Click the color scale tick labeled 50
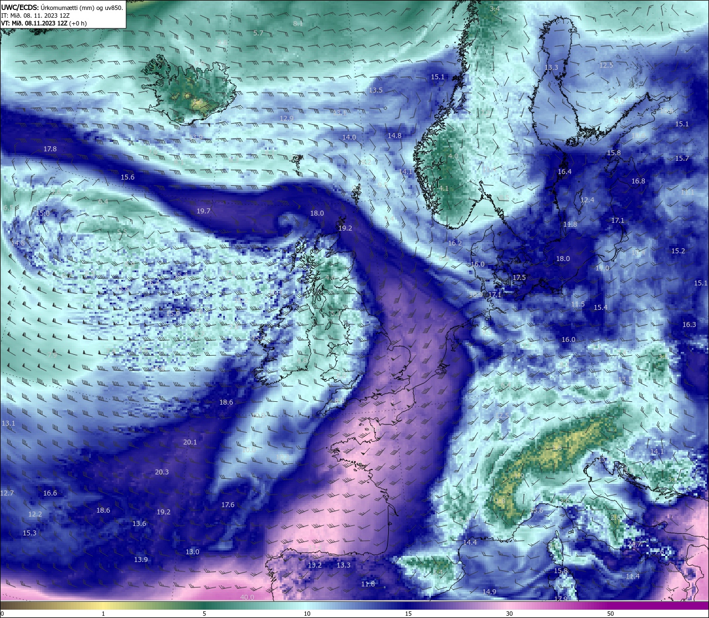This screenshot has height=618, width=709. point(610,614)
